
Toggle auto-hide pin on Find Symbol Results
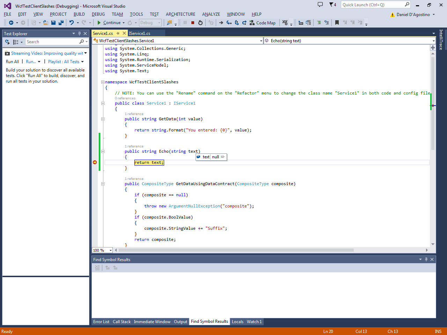426,259
